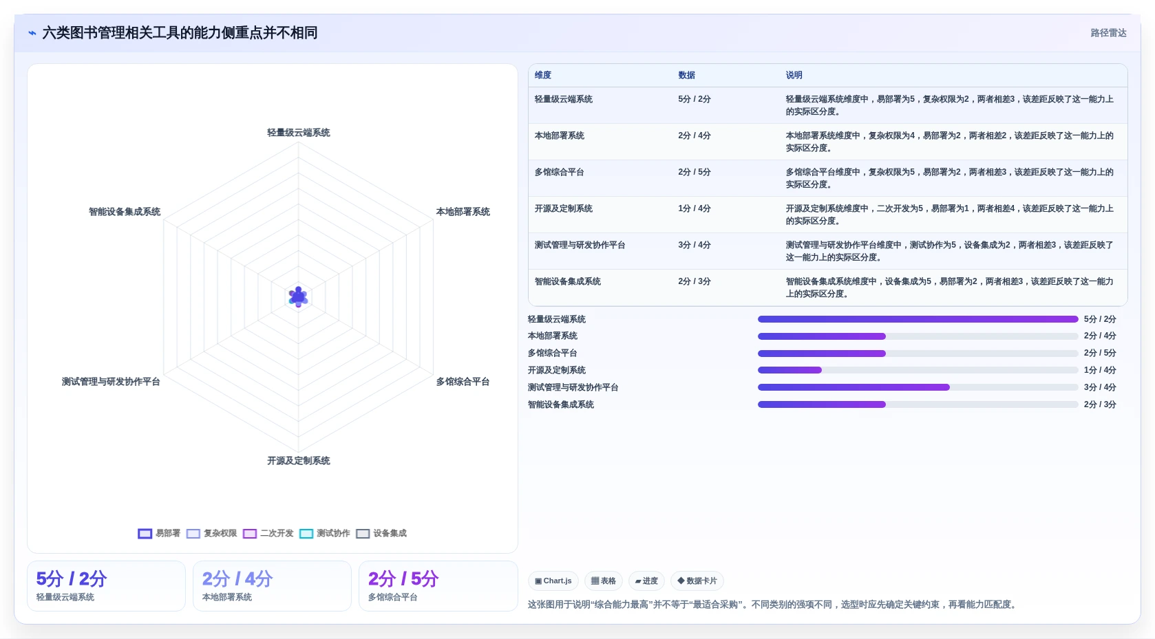Click the 路径雷达 label at top right
This screenshot has height=639, width=1155.
click(1108, 33)
